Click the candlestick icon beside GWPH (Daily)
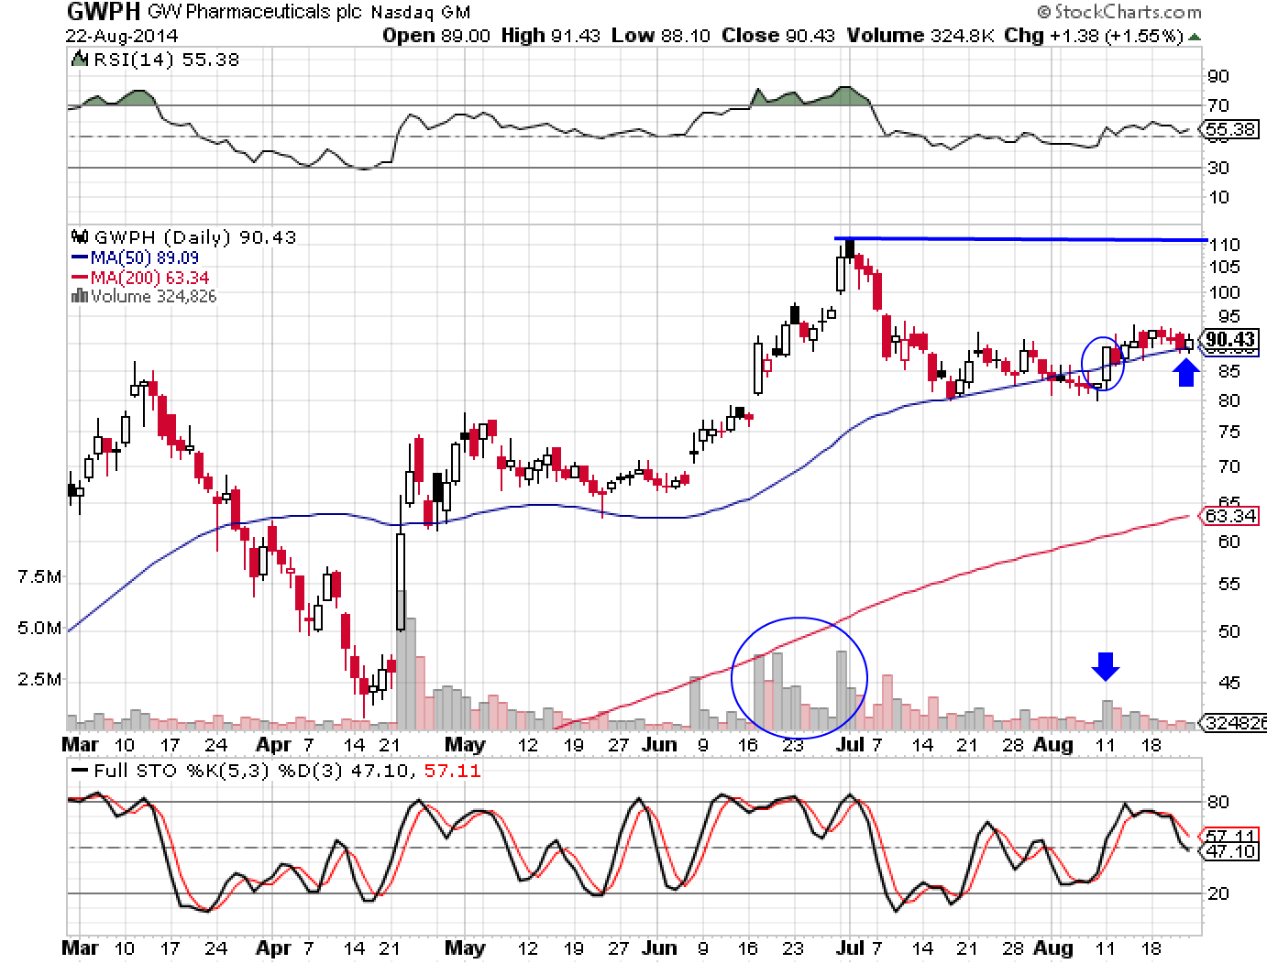This screenshot has width=1267, height=964. (x=79, y=237)
